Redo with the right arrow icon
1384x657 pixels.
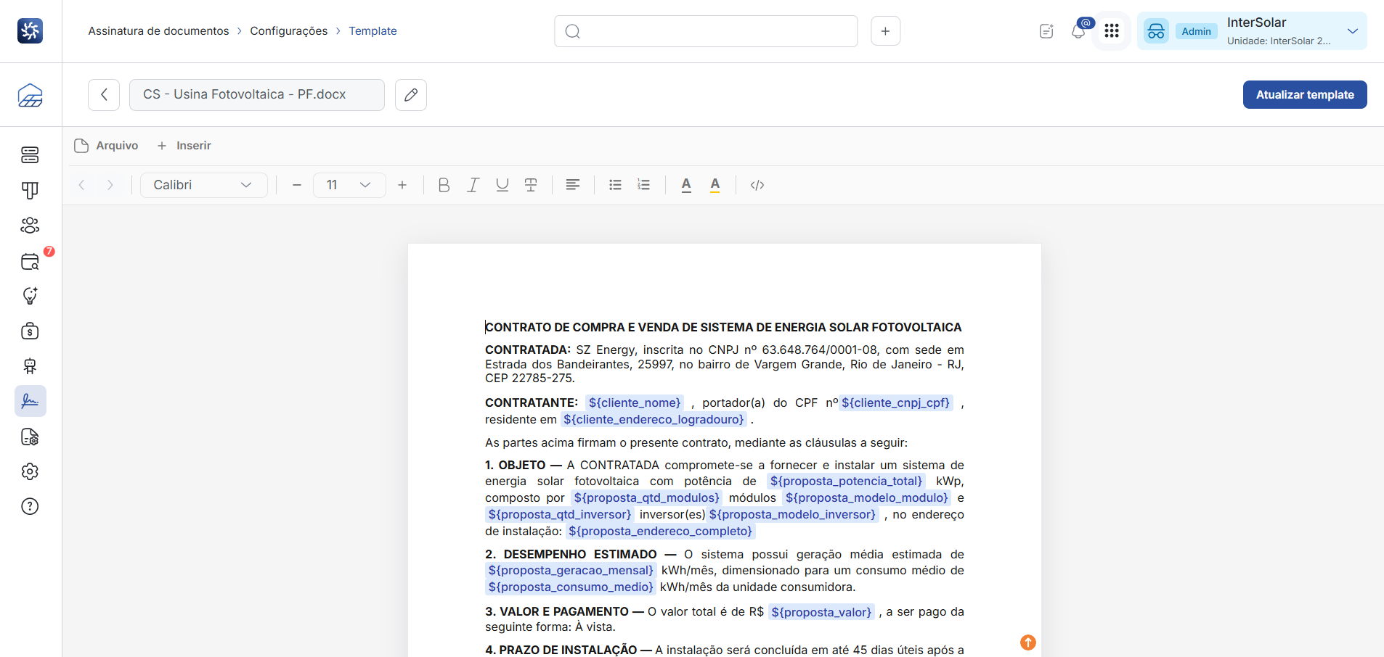point(110,185)
